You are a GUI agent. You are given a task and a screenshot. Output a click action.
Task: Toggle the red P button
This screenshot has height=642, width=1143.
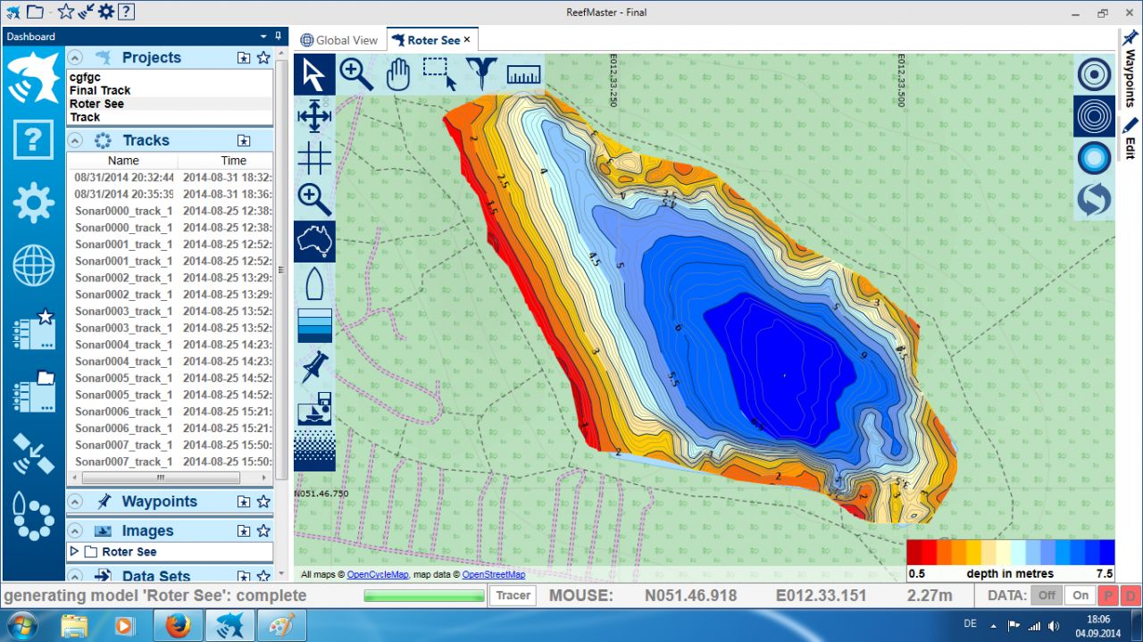pyautogui.click(x=1108, y=596)
